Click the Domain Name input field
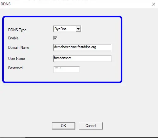 tap(82, 47)
